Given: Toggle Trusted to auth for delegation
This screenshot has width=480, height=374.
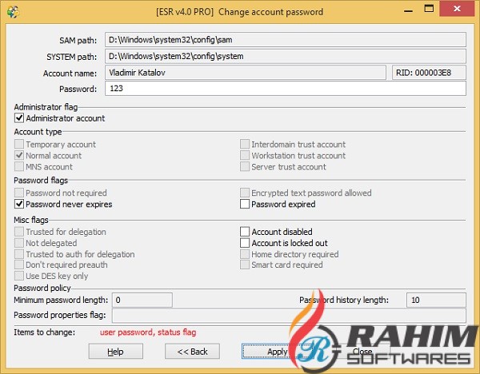Looking at the screenshot, I should click(x=19, y=254).
